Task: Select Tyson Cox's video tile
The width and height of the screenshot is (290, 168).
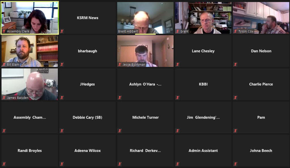Action: (261, 18)
